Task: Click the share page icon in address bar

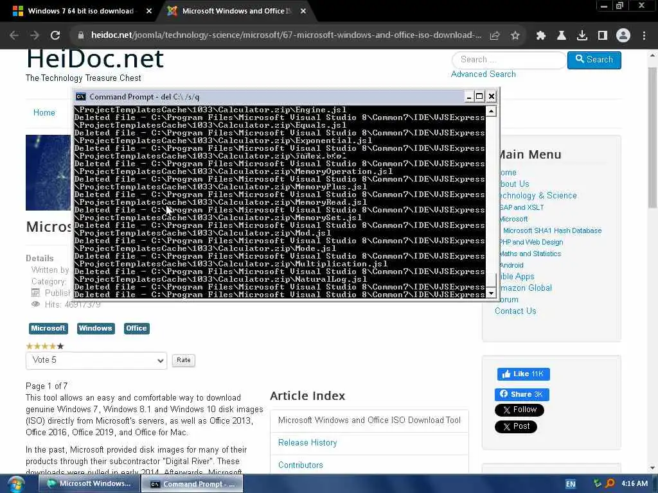Action: pos(495,36)
